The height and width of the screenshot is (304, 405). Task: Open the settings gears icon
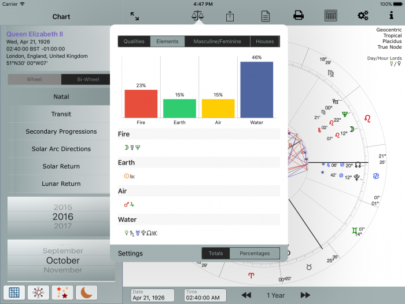[x=363, y=16]
